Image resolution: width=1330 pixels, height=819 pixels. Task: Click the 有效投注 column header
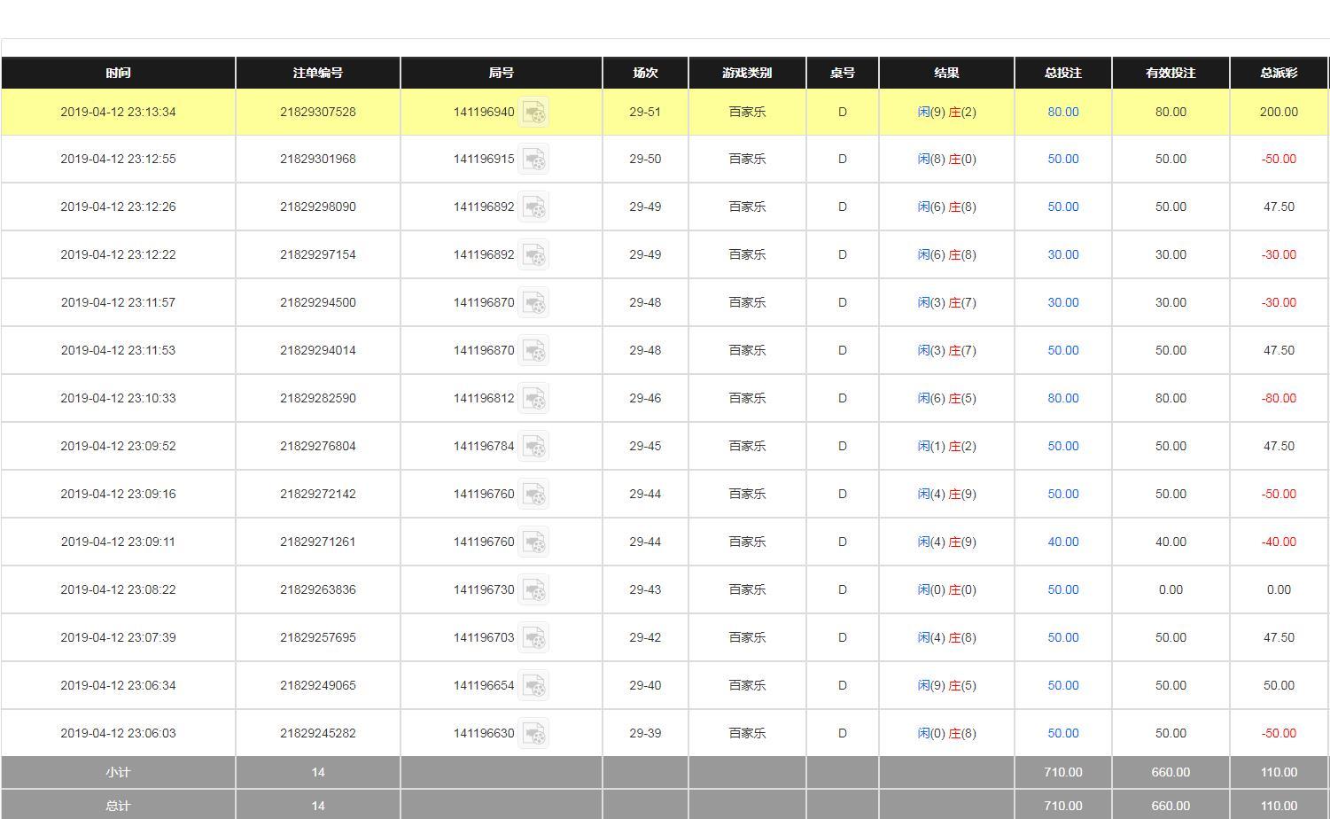coord(1170,73)
